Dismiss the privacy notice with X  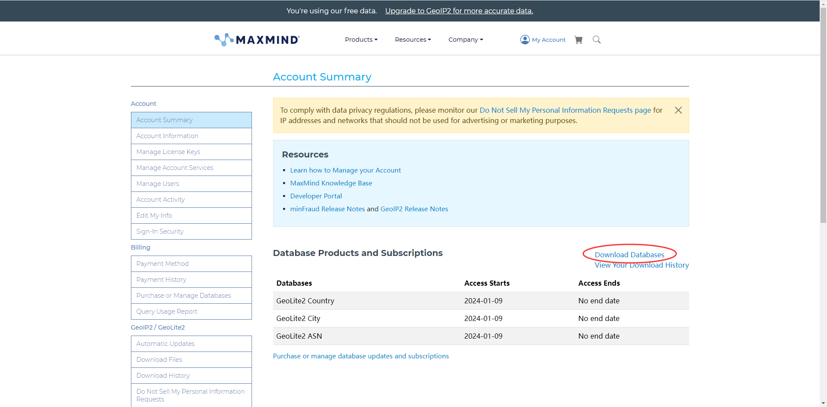click(x=678, y=110)
